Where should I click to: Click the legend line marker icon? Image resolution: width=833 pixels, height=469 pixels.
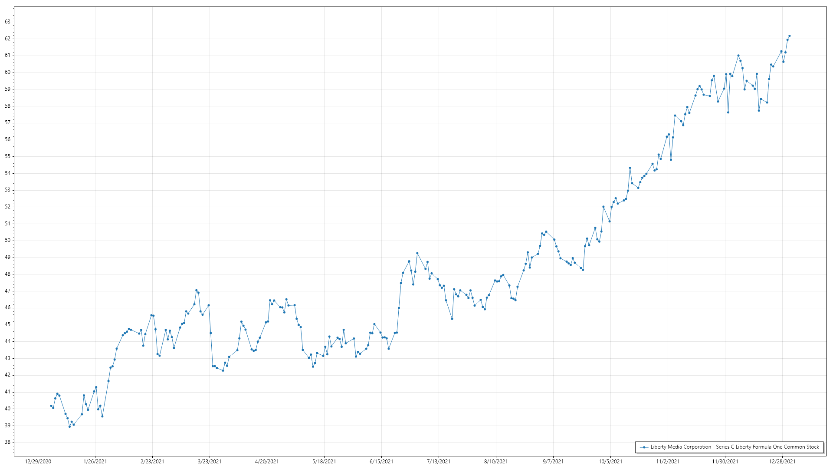tap(644, 447)
